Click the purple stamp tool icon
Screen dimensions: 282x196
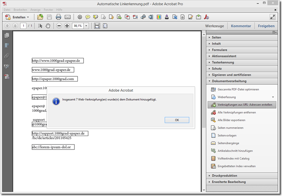[x=167, y=17]
